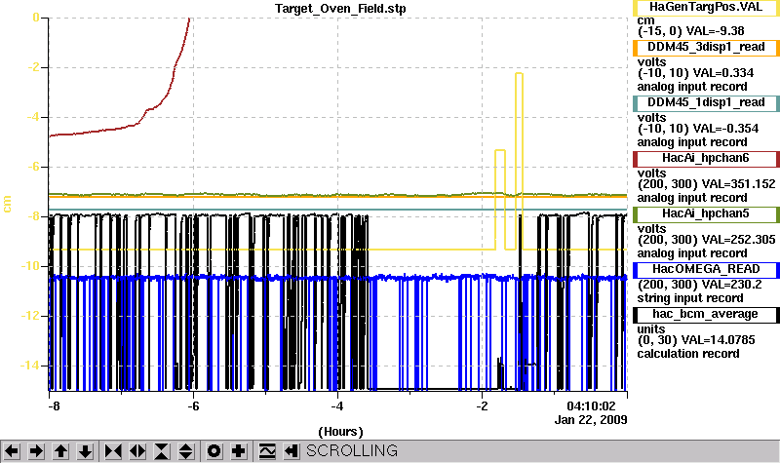Pan the graph left with the left arrow
This screenshot has width=780, height=463.
tap(12, 451)
